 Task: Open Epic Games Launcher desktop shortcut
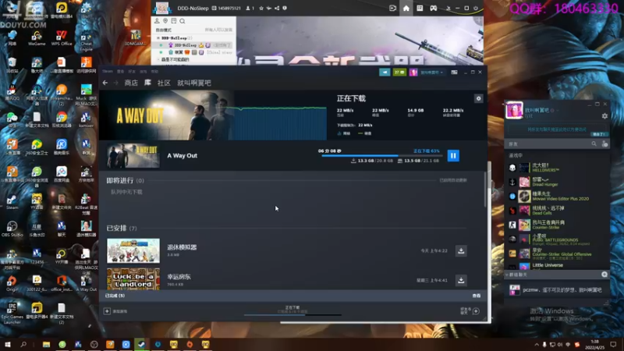point(12,313)
